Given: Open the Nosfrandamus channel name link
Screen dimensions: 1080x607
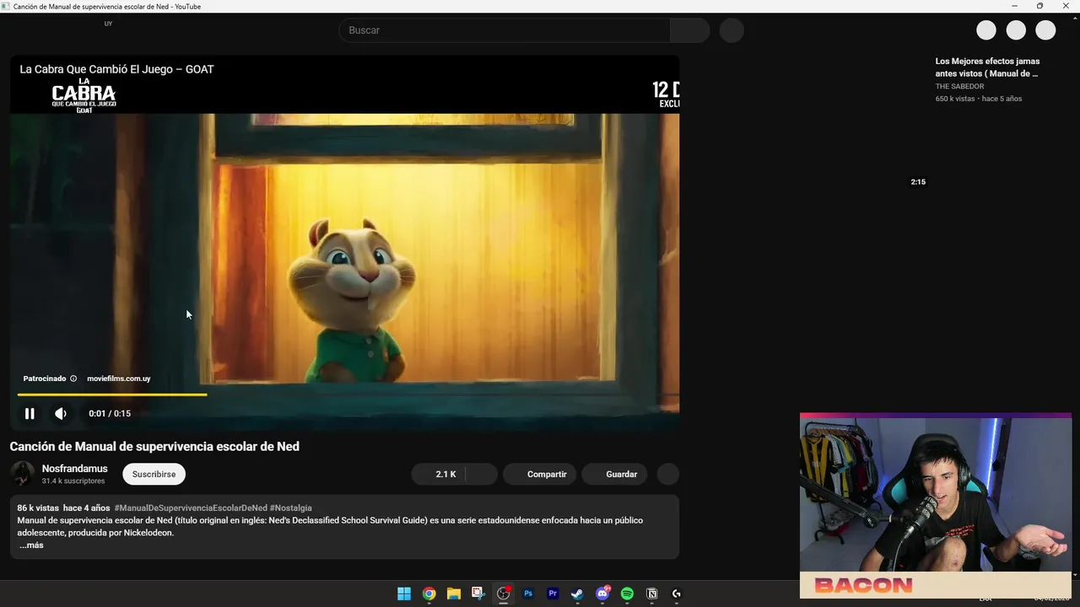Looking at the screenshot, I should [x=75, y=469].
